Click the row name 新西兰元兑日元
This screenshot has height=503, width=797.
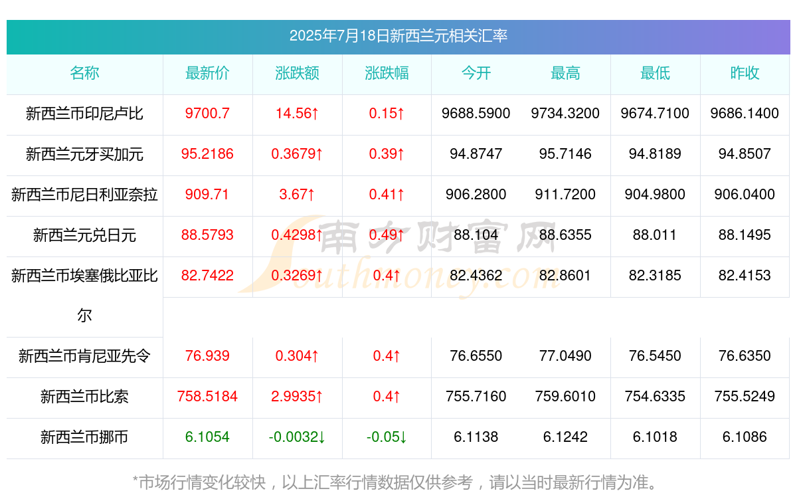pyautogui.click(x=84, y=235)
